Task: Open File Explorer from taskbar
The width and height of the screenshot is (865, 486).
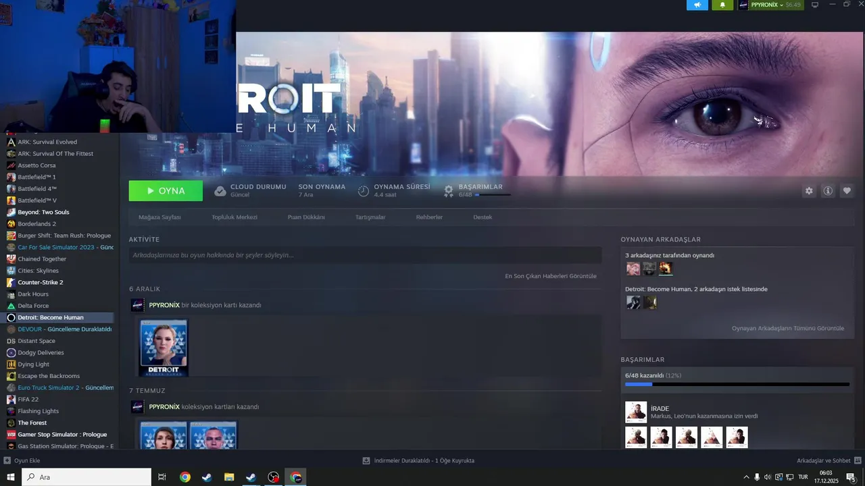Action: pyautogui.click(x=228, y=477)
